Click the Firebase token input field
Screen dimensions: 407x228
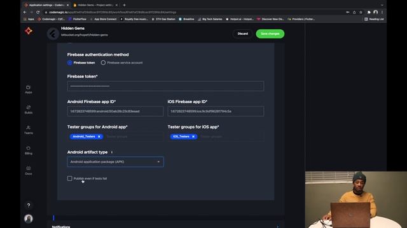[165, 86]
